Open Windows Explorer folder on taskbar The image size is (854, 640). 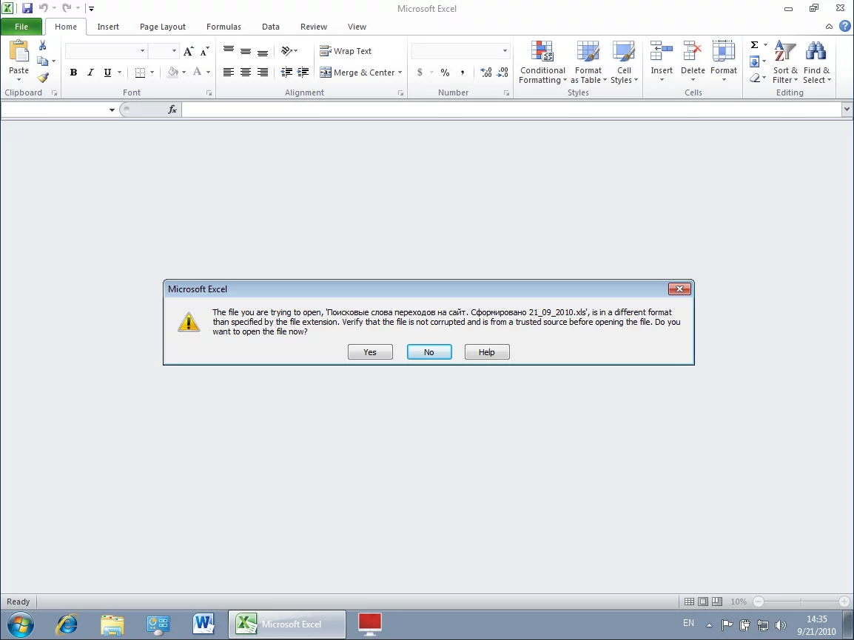pyautogui.click(x=112, y=624)
